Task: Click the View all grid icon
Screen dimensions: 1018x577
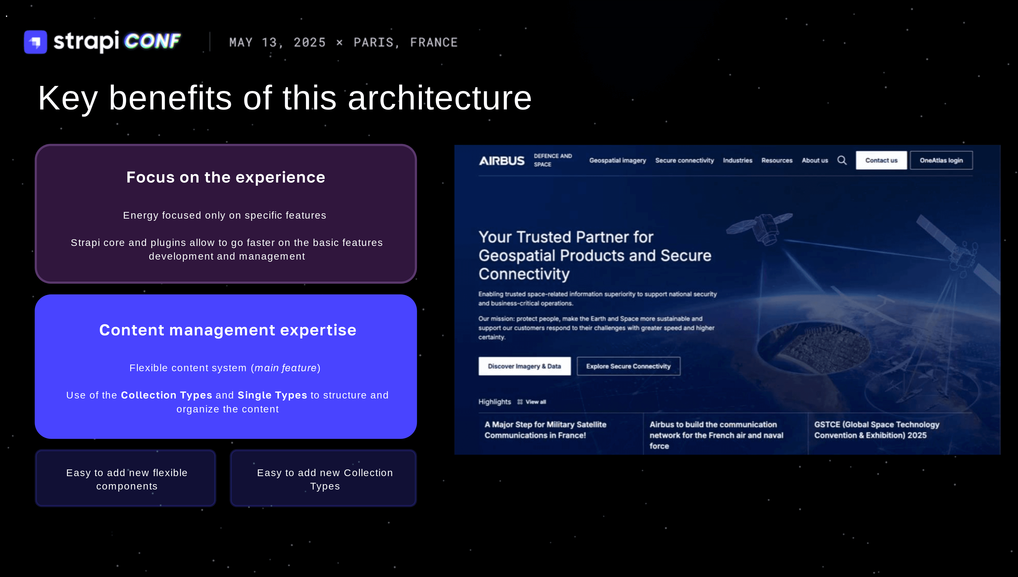Action: 520,402
